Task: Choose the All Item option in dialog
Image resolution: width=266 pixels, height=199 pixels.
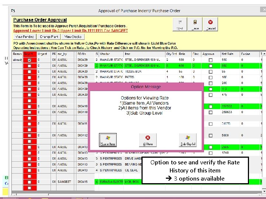Action: pos(148,140)
